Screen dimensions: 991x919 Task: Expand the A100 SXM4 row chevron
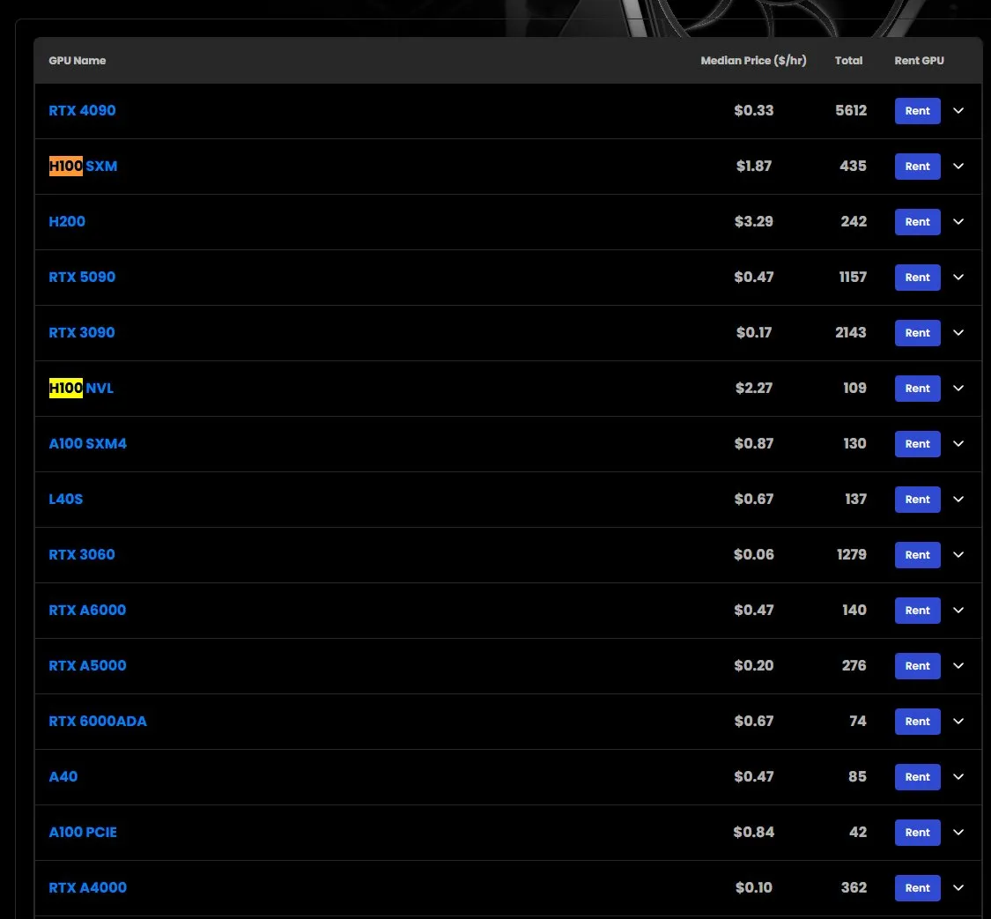tap(958, 444)
